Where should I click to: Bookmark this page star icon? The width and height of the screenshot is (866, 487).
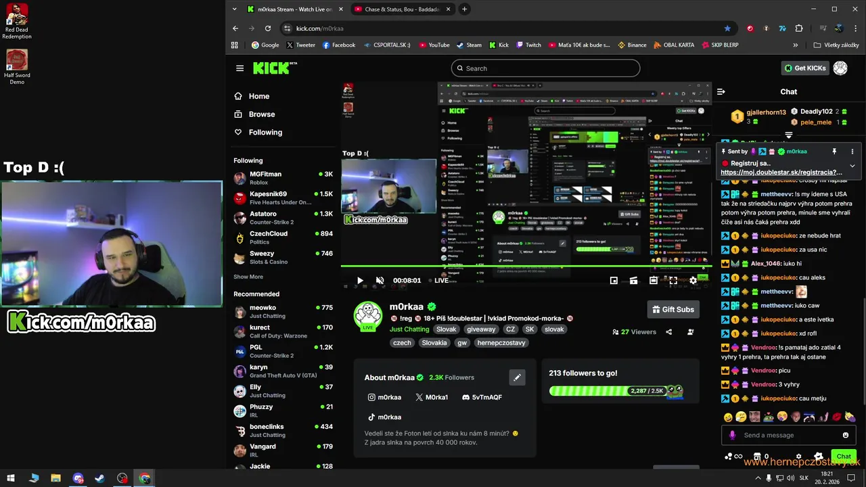pyautogui.click(x=727, y=28)
